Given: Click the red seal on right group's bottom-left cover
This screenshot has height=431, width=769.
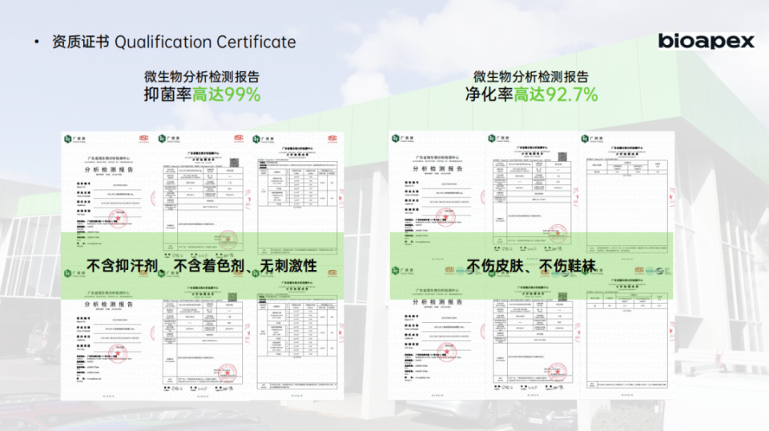Looking at the screenshot, I should (446, 352).
